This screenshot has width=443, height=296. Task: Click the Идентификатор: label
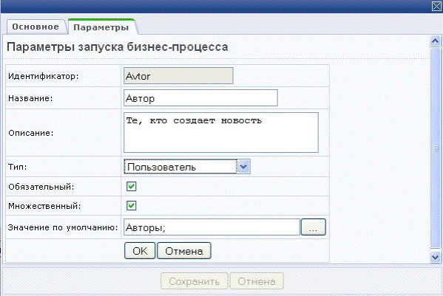44,76
